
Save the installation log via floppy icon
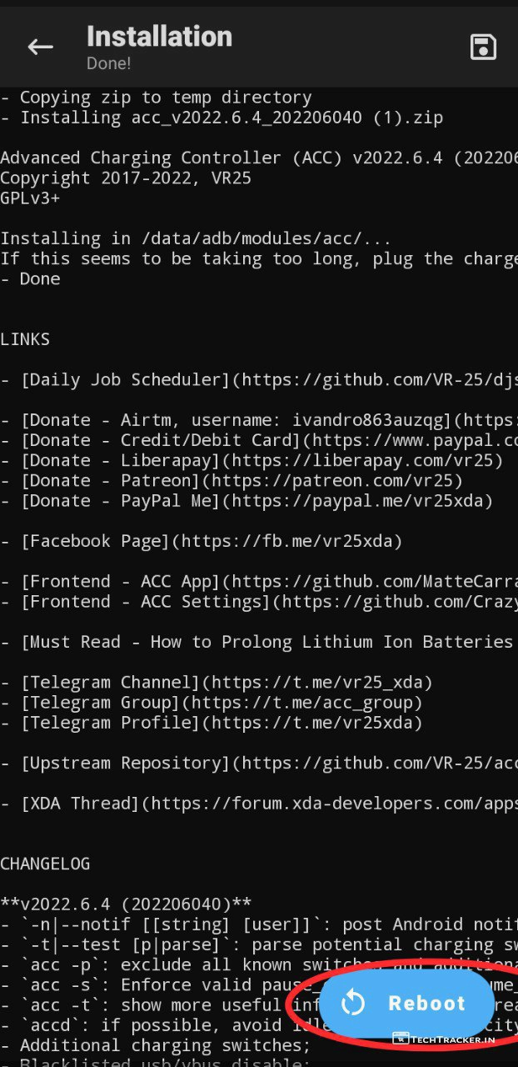click(x=483, y=48)
